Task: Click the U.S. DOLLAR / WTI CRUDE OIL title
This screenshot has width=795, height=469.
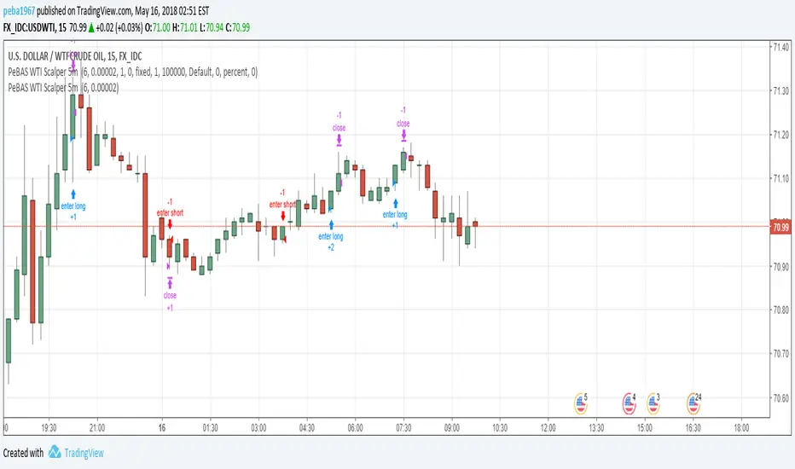Action: (x=75, y=56)
